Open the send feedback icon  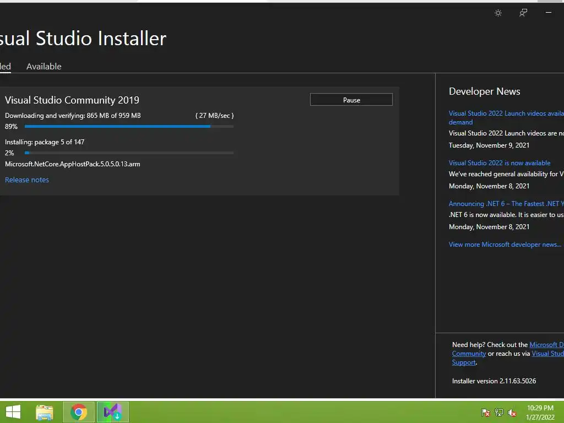point(523,13)
